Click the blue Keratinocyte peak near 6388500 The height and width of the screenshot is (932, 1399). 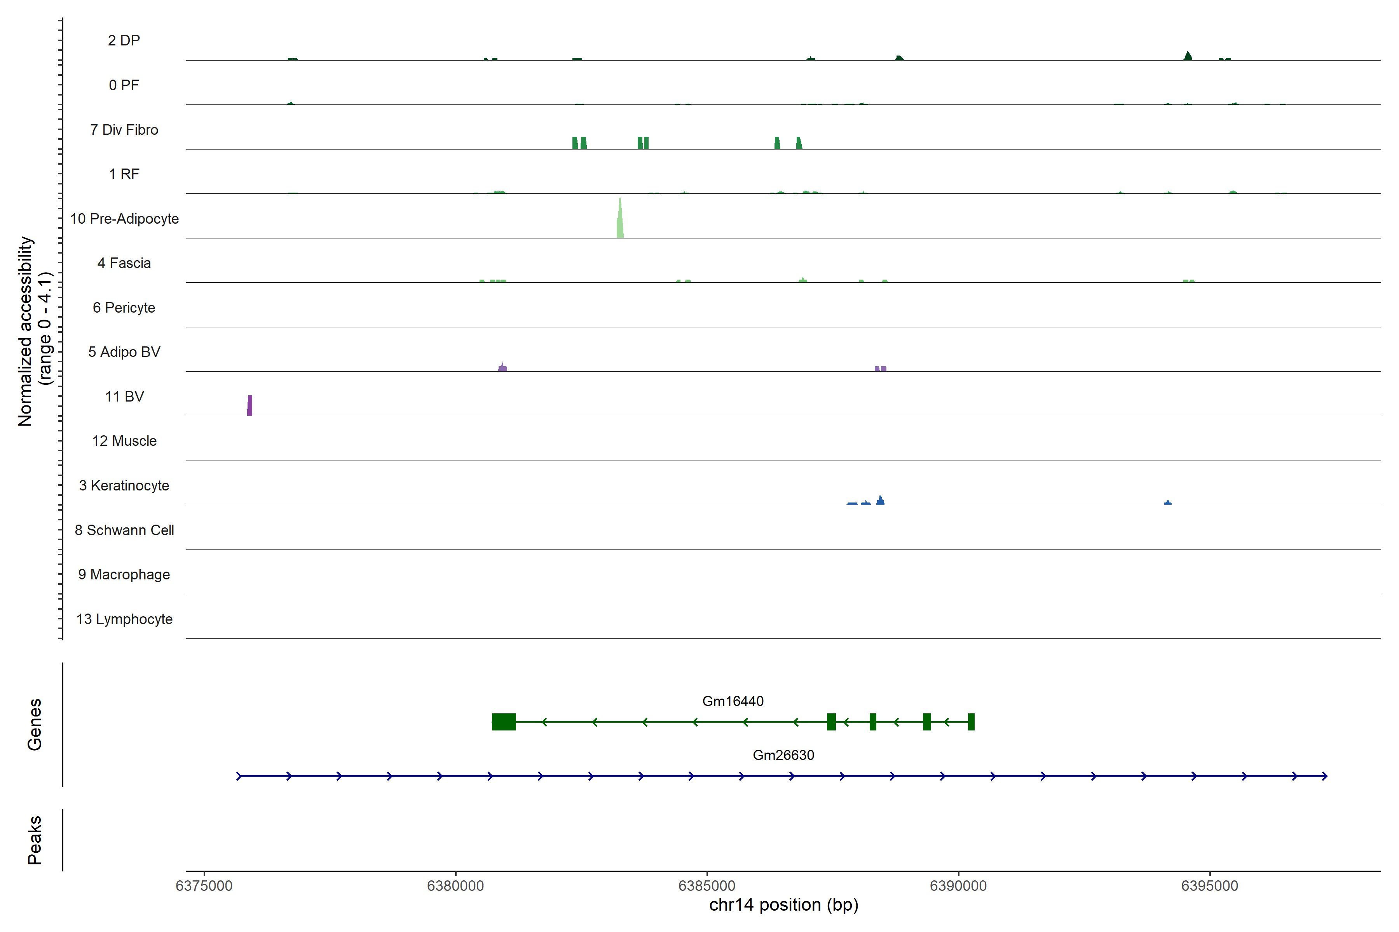pyautogui.click(x=880, y=501)
